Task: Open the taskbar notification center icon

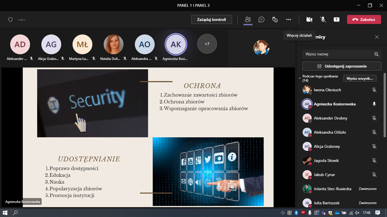Action: pyautogui.click(x=377, y=212)
